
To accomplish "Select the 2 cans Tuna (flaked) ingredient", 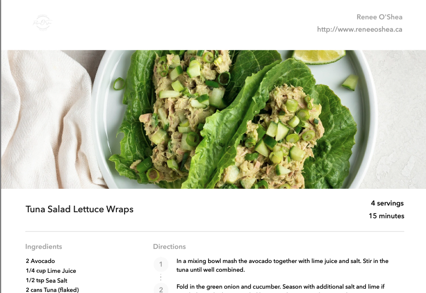I will click(52, 290).
